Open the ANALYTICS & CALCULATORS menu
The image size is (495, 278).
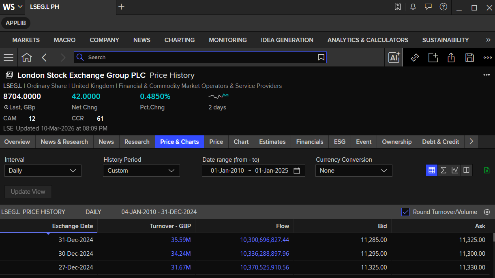[x=368, y=40]
